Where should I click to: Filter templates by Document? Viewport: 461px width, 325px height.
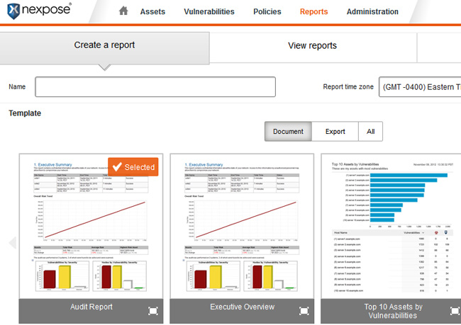click(288, 132)
